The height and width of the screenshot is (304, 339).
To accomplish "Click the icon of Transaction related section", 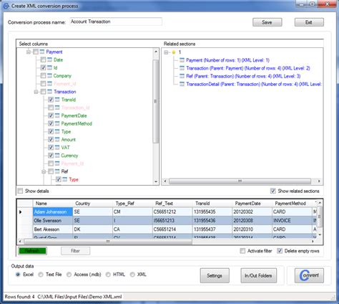I will (x=182, y=68).
